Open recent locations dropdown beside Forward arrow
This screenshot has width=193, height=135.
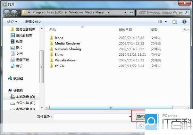pos(20,13)
